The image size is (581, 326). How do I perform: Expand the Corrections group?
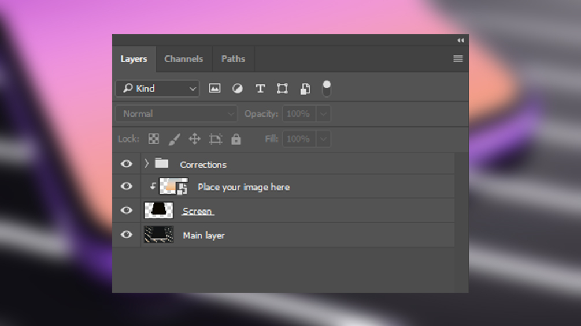click(146, 163)
